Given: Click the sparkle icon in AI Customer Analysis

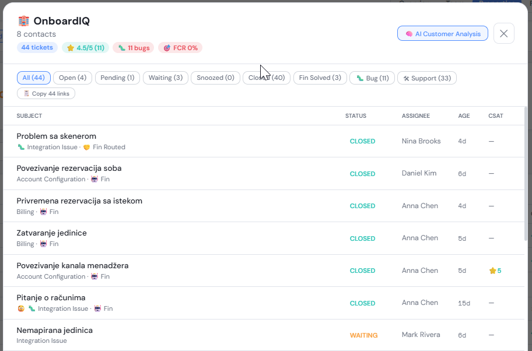Looking at the screenshot, I should tap(408, 33).
